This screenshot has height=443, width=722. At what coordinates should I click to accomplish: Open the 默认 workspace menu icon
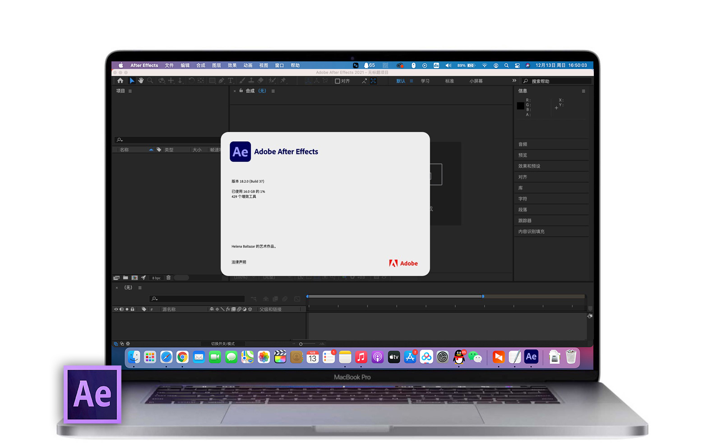tap(412, 81)
